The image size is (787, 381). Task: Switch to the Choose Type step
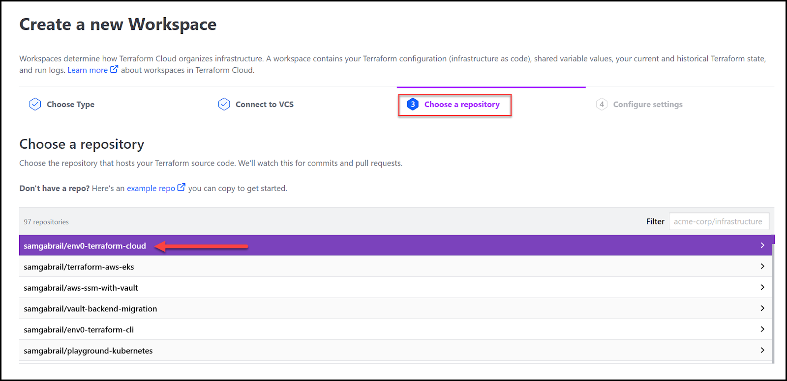pos(70,104)
